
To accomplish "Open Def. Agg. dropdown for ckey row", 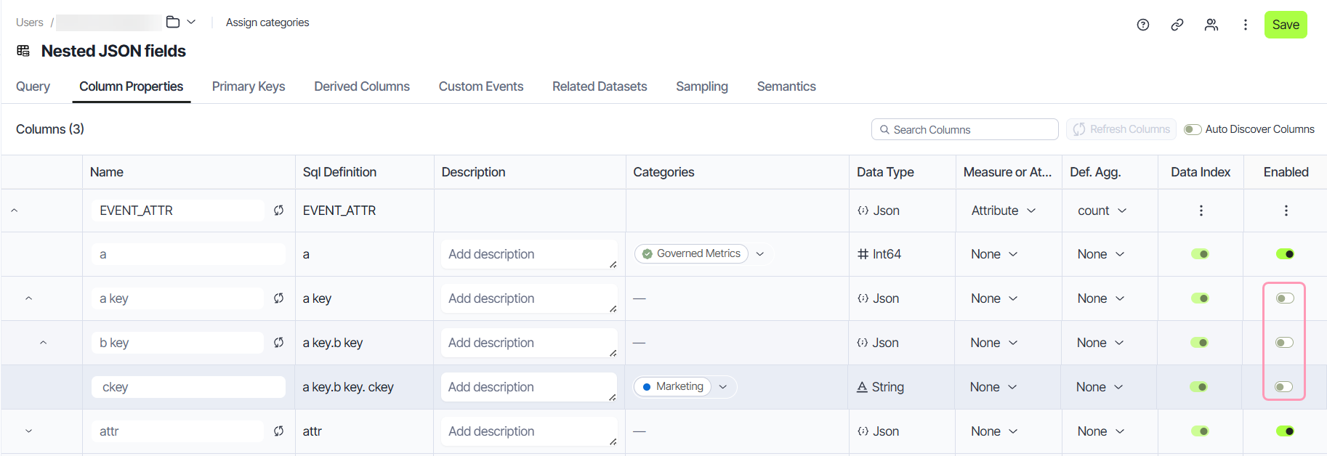I will point(1100,387).
